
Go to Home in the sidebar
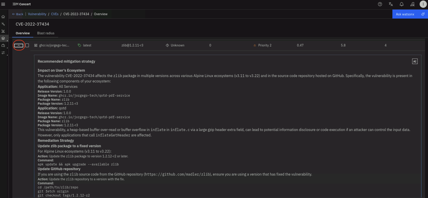[3, 17]
